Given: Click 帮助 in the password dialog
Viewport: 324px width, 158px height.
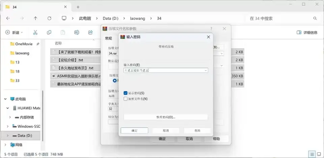Looking at the screenshot, I should [197, 130].
